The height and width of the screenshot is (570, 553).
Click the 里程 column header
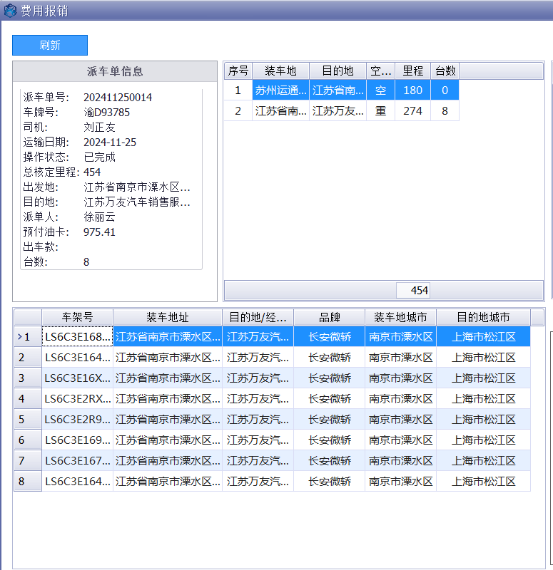pyautogui.click(x=412, y=71)
